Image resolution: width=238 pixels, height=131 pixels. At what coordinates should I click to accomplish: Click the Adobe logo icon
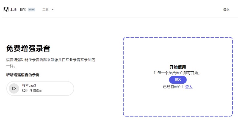[x=6, y=9]
